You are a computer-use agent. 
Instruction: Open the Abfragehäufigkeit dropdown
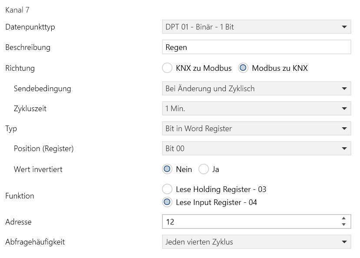coord(255,242)
